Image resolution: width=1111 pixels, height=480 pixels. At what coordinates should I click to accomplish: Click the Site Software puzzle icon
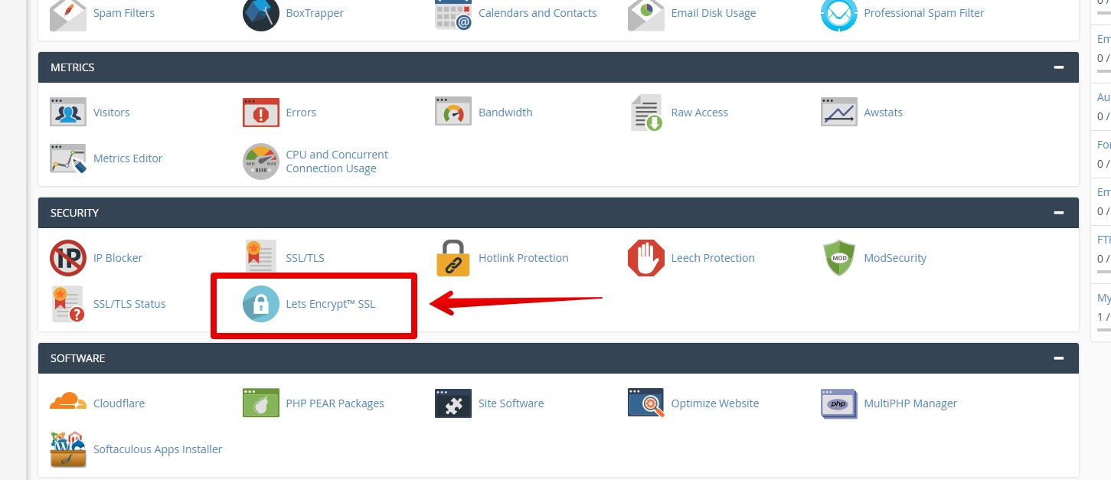coord(453,403)
